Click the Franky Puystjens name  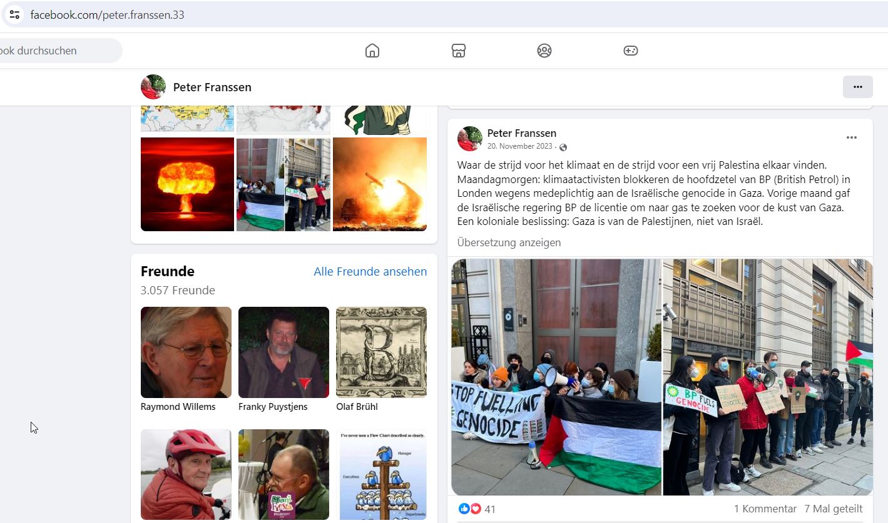[273, 407]
